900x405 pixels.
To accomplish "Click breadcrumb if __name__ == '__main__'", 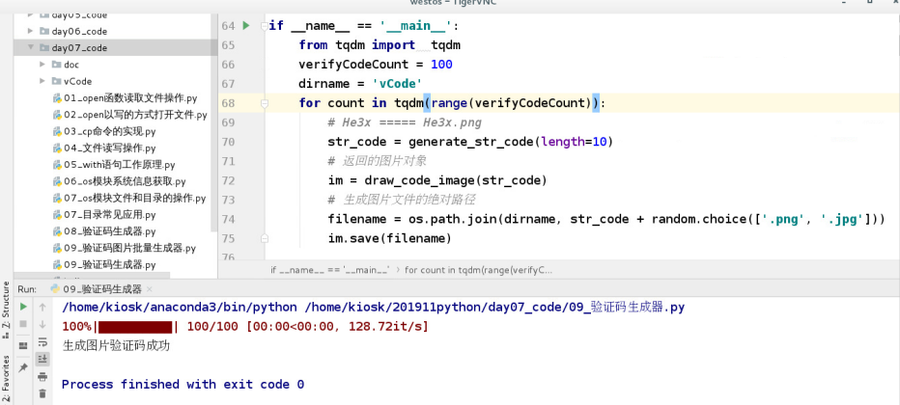I will point(330,269).
